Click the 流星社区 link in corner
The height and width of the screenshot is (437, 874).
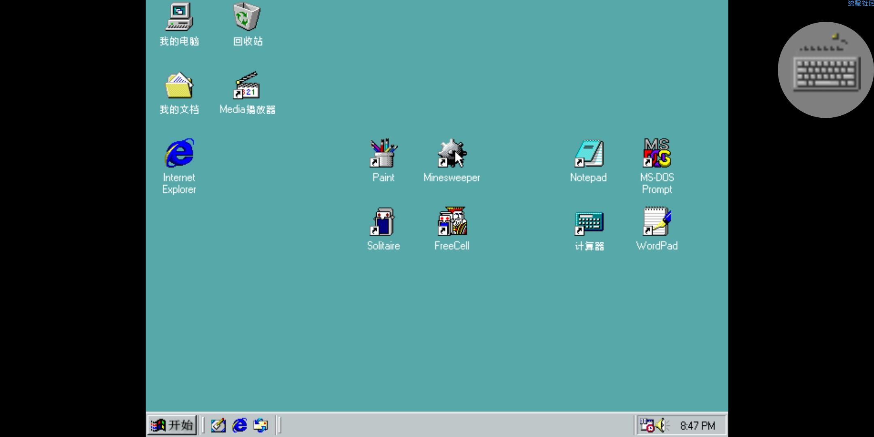coord(861,3)
